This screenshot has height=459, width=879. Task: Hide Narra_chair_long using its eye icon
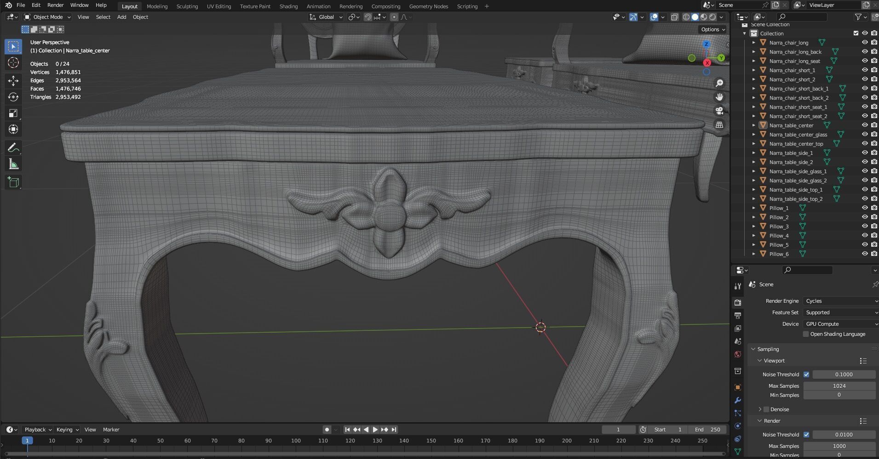pyautogui.click(x=865, y=42)
